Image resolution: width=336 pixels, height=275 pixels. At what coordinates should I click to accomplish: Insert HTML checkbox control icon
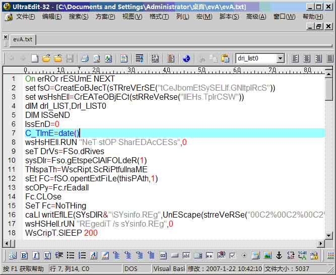point(233,255)
